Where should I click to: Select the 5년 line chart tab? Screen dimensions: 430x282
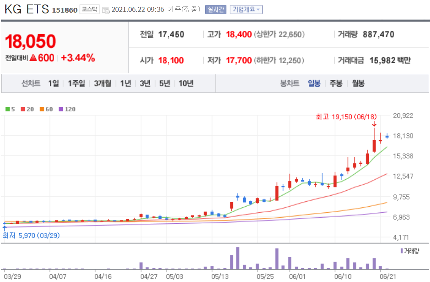pyautogui.click(x=165, y=83)
